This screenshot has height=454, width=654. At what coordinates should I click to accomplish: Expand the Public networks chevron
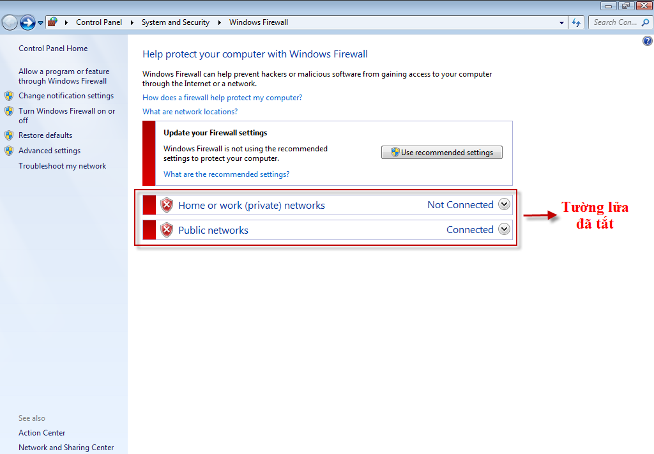coord(505,229)
